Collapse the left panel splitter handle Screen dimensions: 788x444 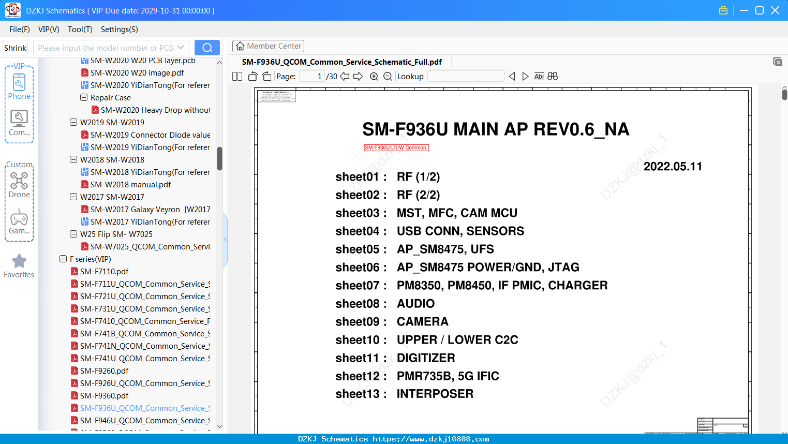[225, 239]
